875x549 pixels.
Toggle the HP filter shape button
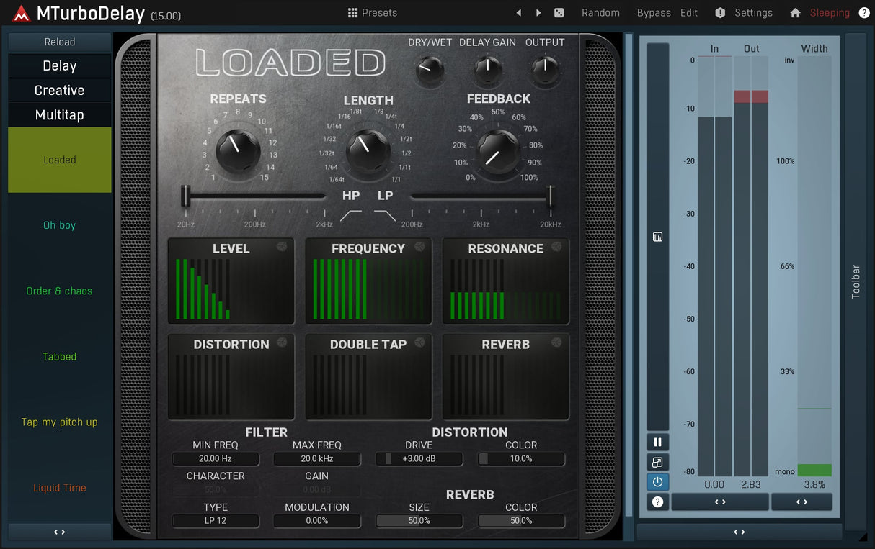point(351,214)
